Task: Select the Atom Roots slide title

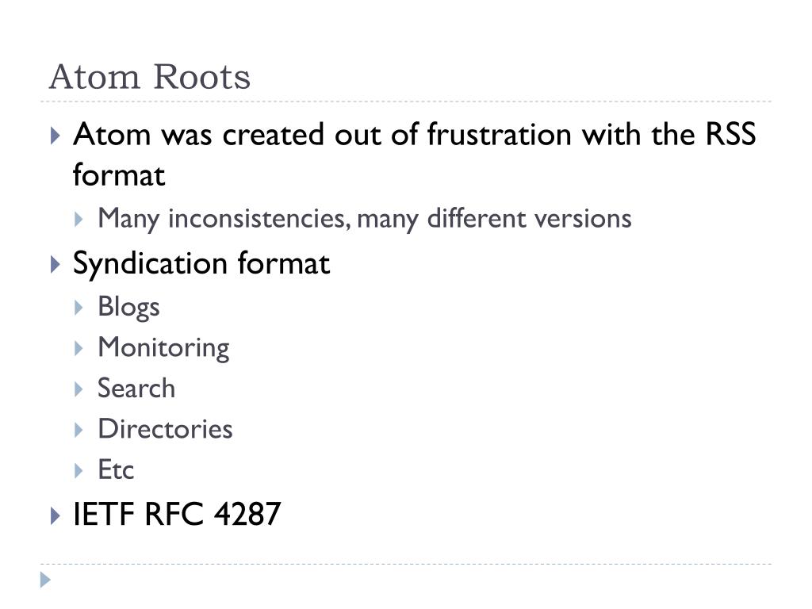Action: (150, 77)
